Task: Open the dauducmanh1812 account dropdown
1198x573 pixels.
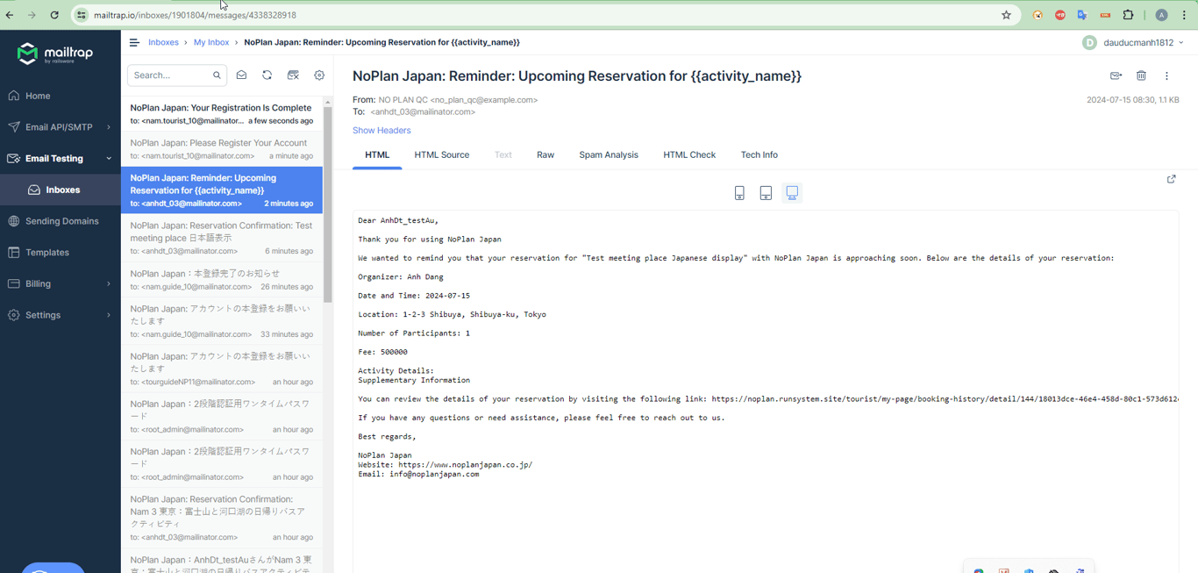Action: [x=1143, y=42]
